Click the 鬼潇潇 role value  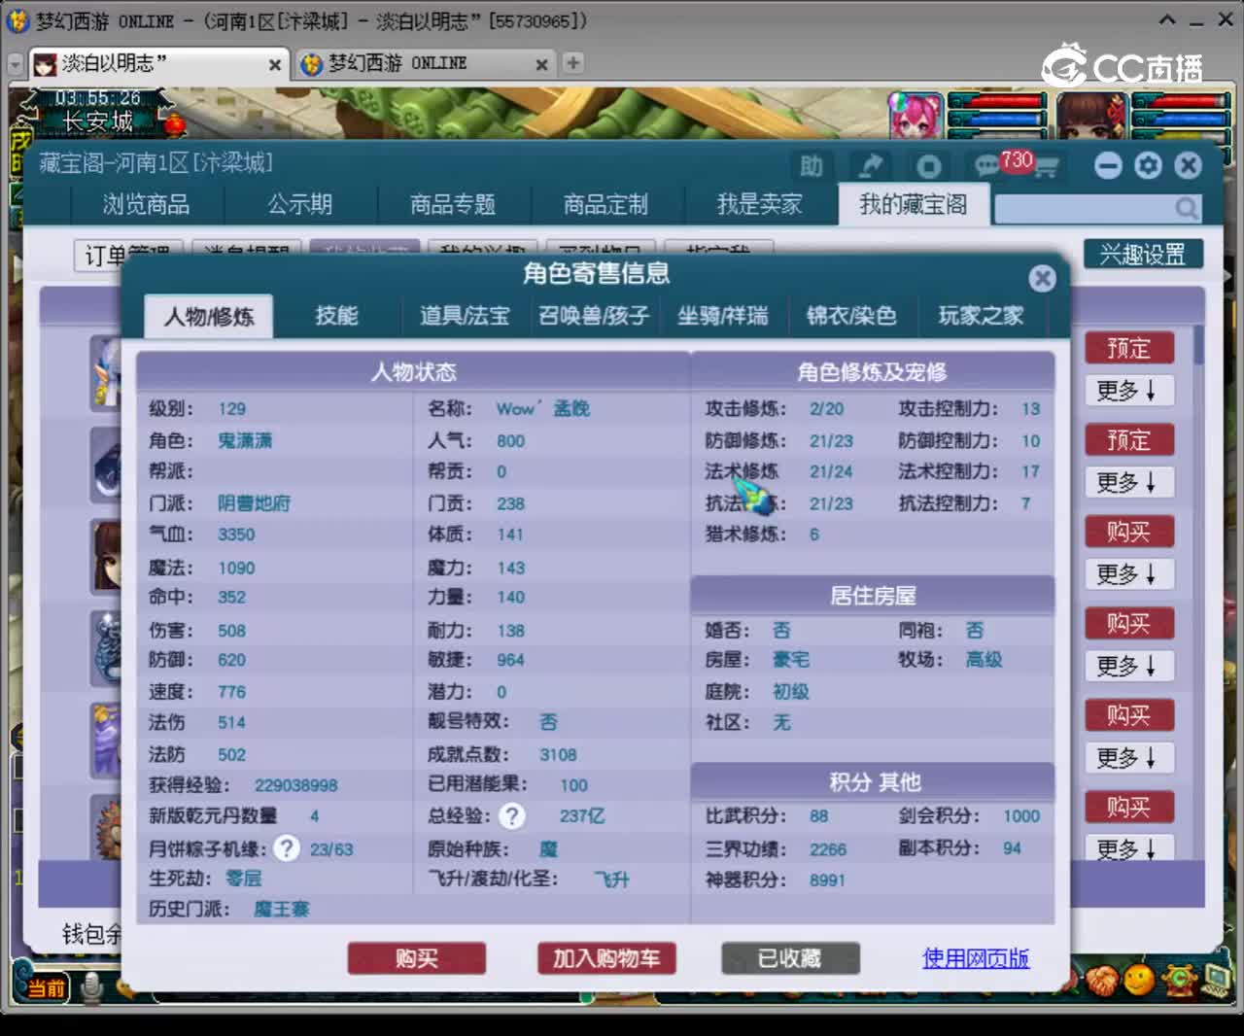point(245,441)
